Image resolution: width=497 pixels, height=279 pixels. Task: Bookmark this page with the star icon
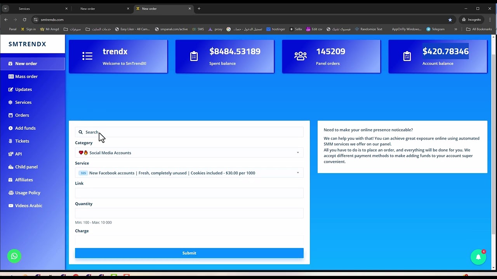coord(450,19)
